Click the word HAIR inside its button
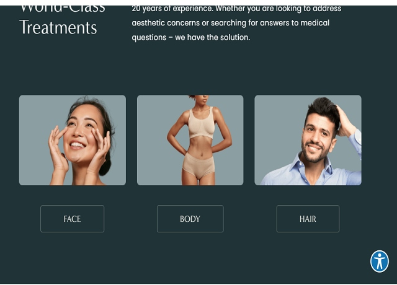Viewport: 397px width, 285px height. 308,219
